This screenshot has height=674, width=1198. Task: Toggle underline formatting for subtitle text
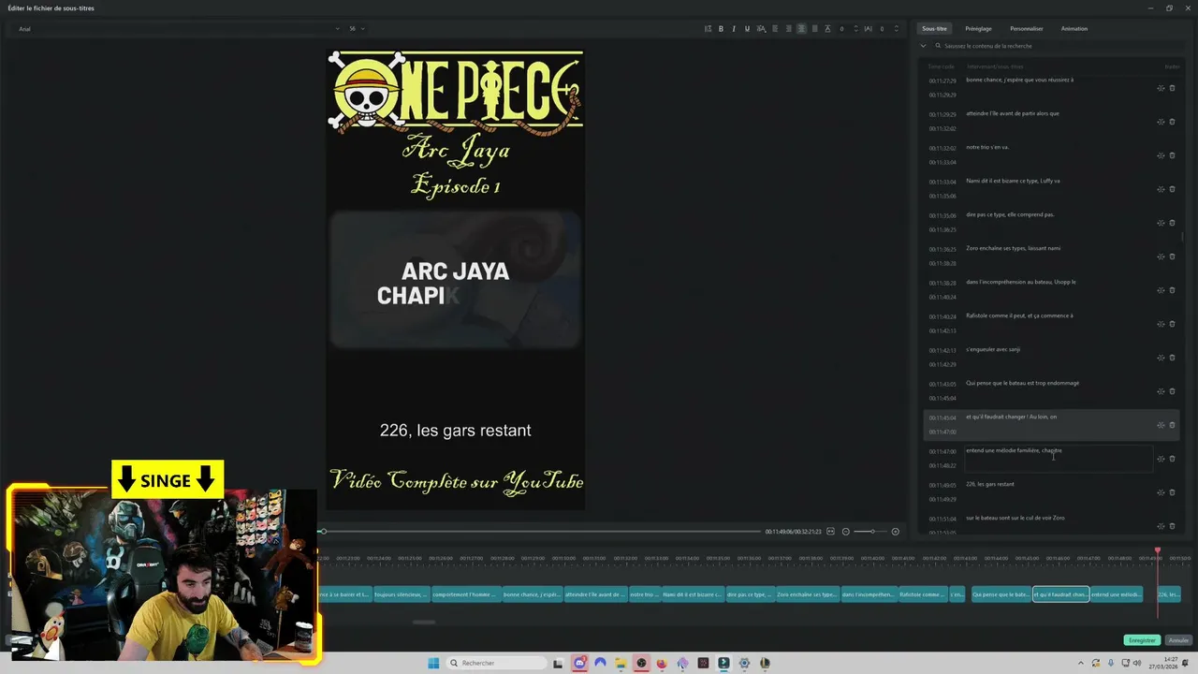(747, 29)
